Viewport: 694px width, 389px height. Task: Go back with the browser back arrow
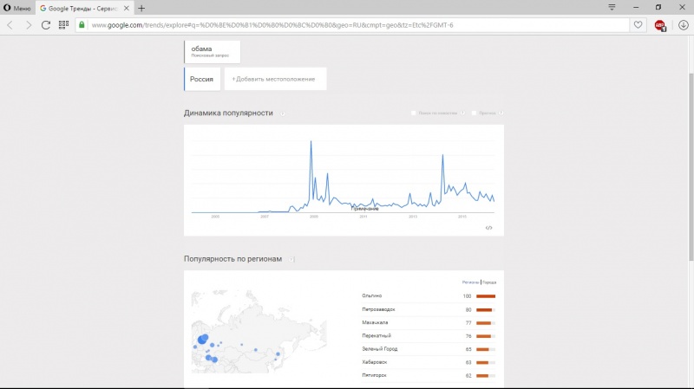(10, 25)
